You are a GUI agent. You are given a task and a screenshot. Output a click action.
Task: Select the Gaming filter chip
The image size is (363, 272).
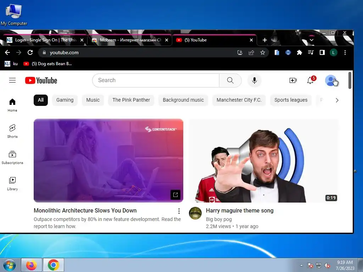(x=65, y=100)
